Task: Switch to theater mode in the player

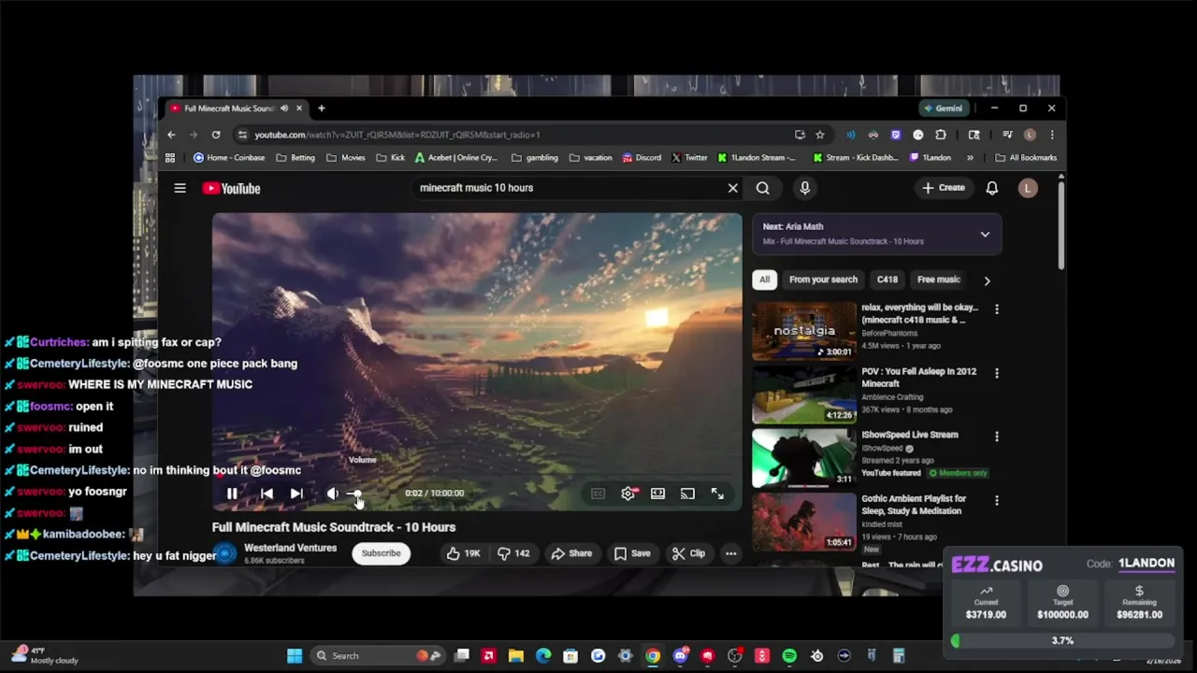Action: pos(658,494)
